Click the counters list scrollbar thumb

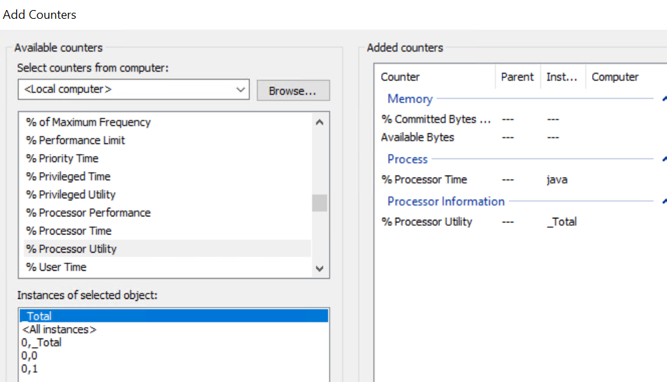[319, 202]
